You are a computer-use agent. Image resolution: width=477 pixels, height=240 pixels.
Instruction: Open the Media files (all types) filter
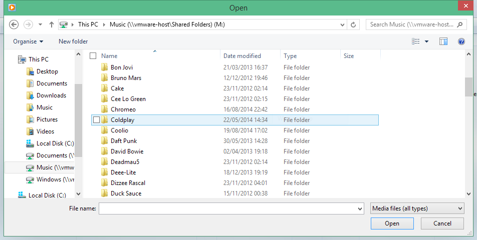(x=417, y=208)
